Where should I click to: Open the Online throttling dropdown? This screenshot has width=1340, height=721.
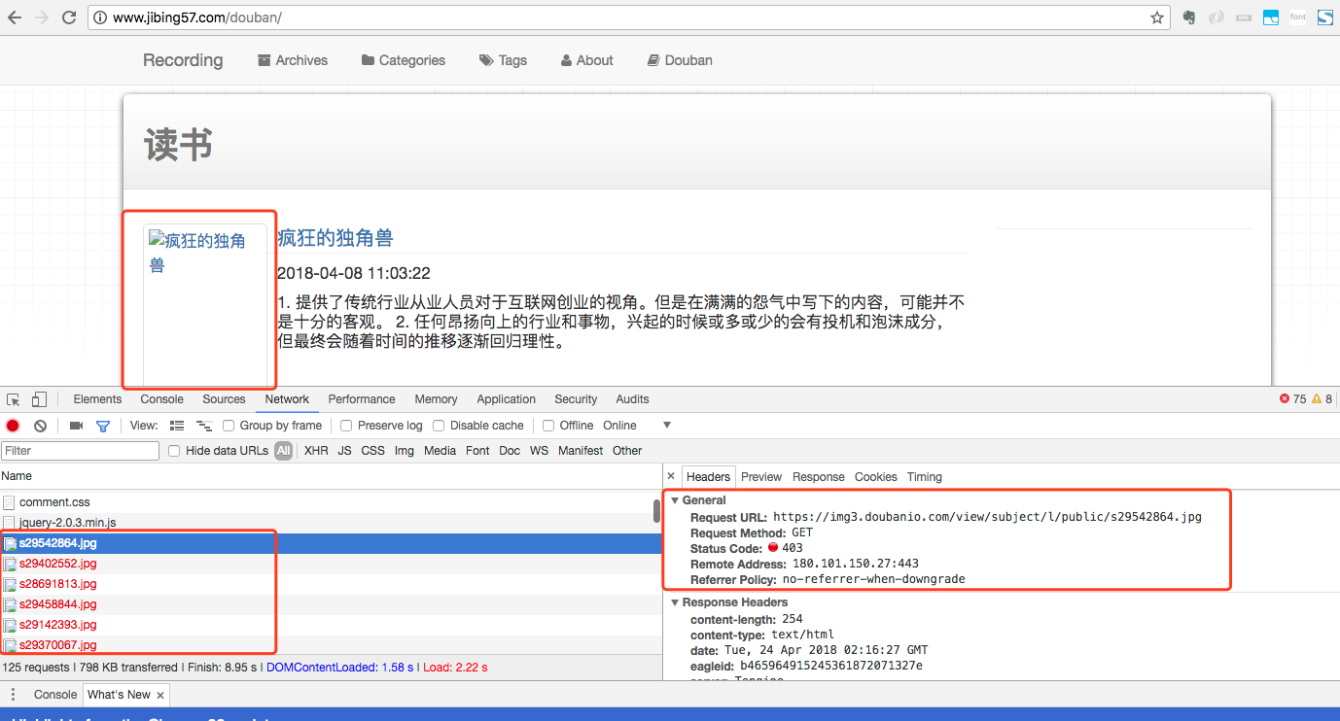click(637, 426)
